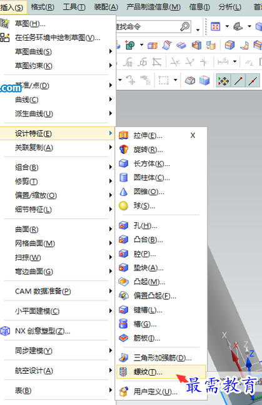The height and width of the screenshot is (405, 262).
Task: Click the 偏置凸起(F) icon
Action: point(123,295)
